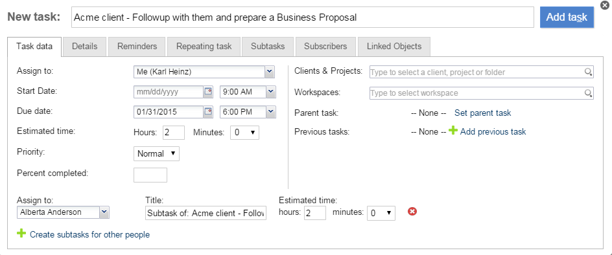Open the 9:00 AM start time dropdown

tap(271, 92)
